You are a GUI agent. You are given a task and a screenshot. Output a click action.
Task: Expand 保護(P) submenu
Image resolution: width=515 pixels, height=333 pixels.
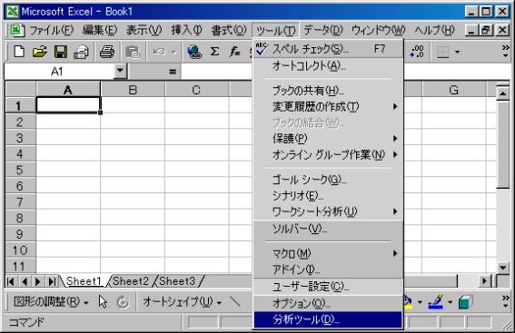[x=328, y=139]
